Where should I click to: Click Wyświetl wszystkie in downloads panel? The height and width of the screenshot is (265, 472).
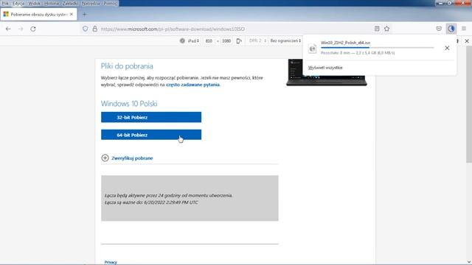point(325,68)
